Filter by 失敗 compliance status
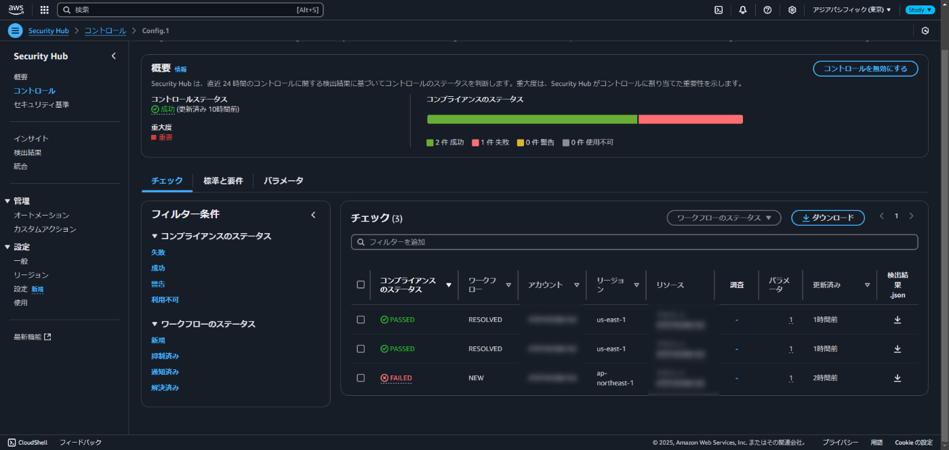The image size is (949, 450). click(x=158, y=252)
